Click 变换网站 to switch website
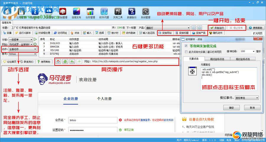 coord(165,33)
